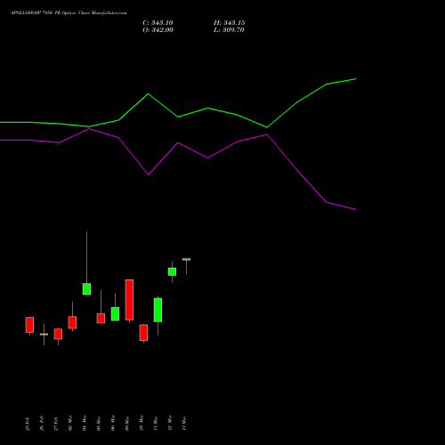This screenshot has height=445, width=445.
Task: Select the close value C: 343.10
Action: [x=158, y=23]
